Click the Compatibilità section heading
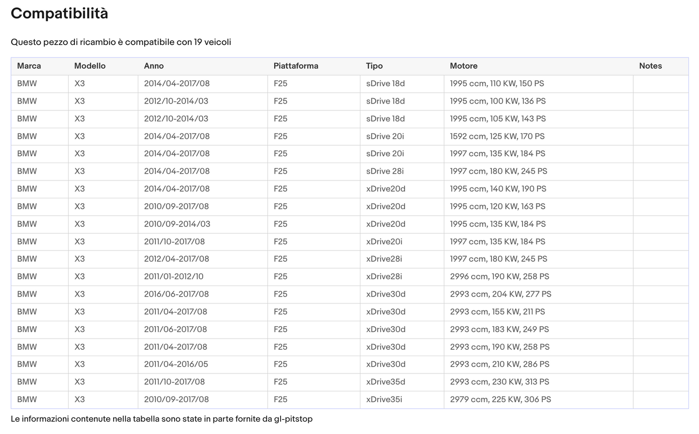Viewport: 699px width, 434px height. (x=59, y=14)
